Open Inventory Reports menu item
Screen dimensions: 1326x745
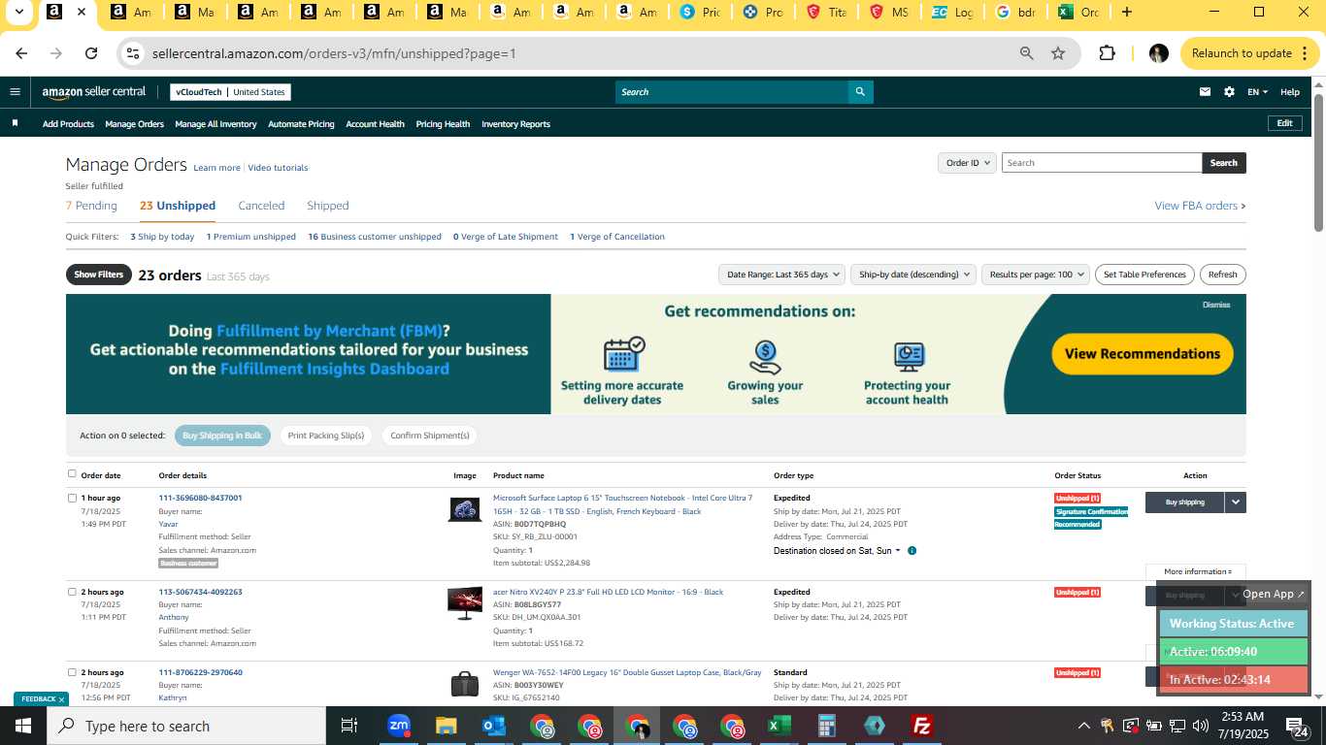click(x=515, y=124)
